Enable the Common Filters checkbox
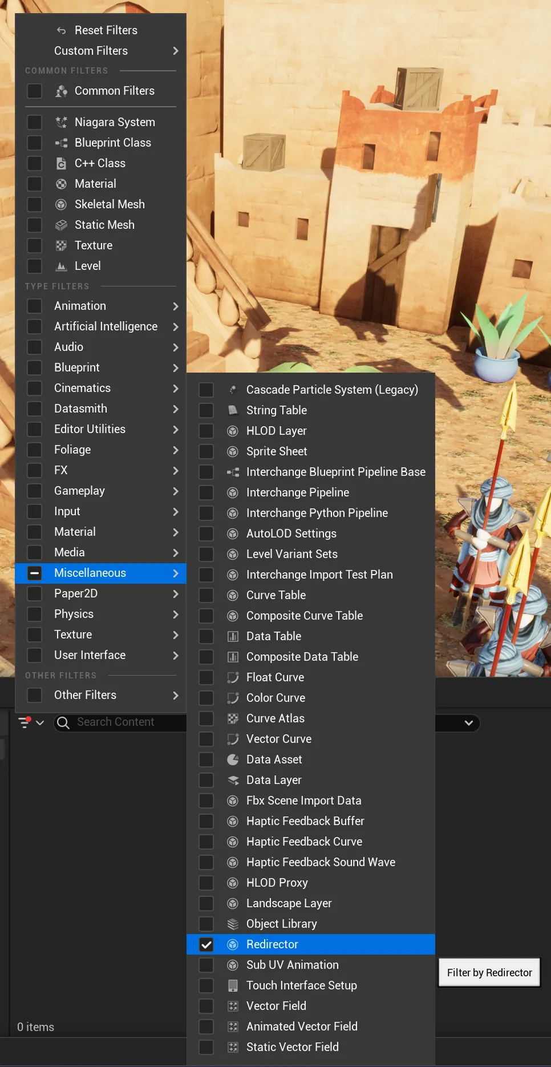Image resolution: width=551 pixels, height=1067 pixels. 35,91
